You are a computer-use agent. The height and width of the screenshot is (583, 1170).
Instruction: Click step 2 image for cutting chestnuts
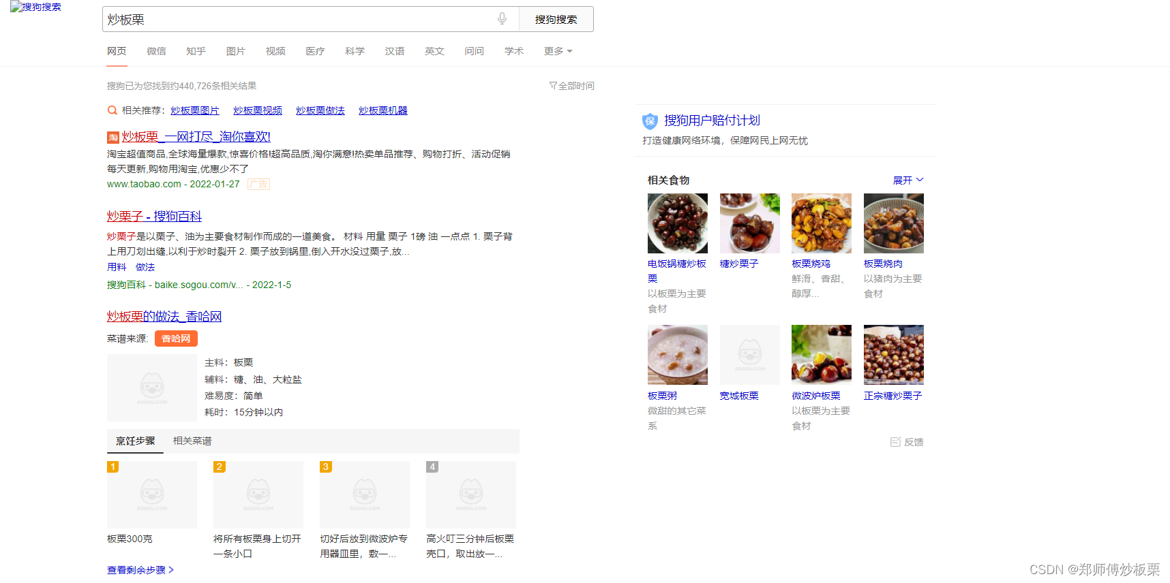coord(258,494)
